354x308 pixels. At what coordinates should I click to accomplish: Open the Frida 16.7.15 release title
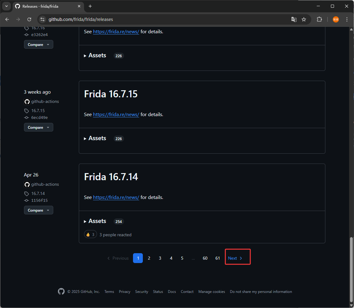point(111,94)
